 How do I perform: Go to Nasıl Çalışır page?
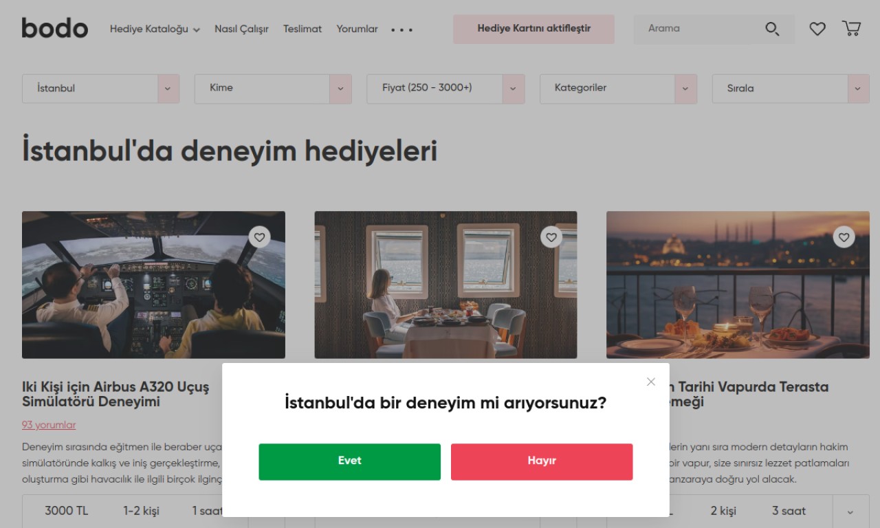coord(241,29)
